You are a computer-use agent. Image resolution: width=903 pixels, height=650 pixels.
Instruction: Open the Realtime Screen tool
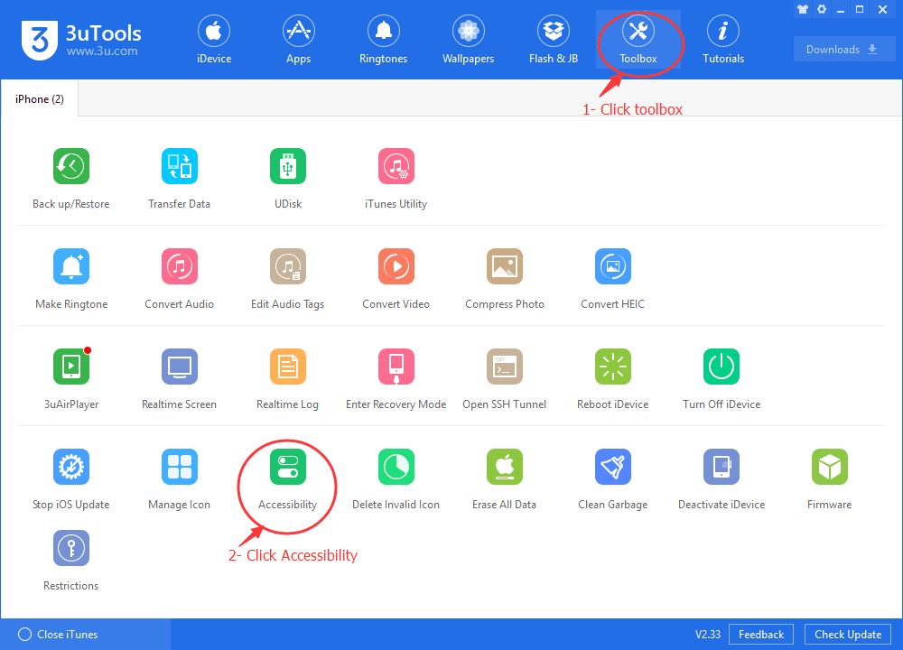point(179,367)
